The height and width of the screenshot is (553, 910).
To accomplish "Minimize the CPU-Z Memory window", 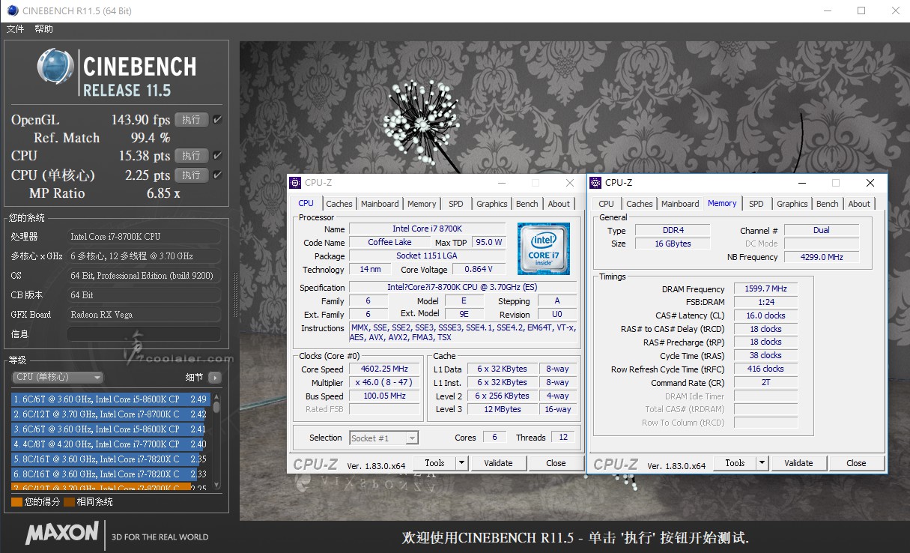I will [x=801, y=183].
